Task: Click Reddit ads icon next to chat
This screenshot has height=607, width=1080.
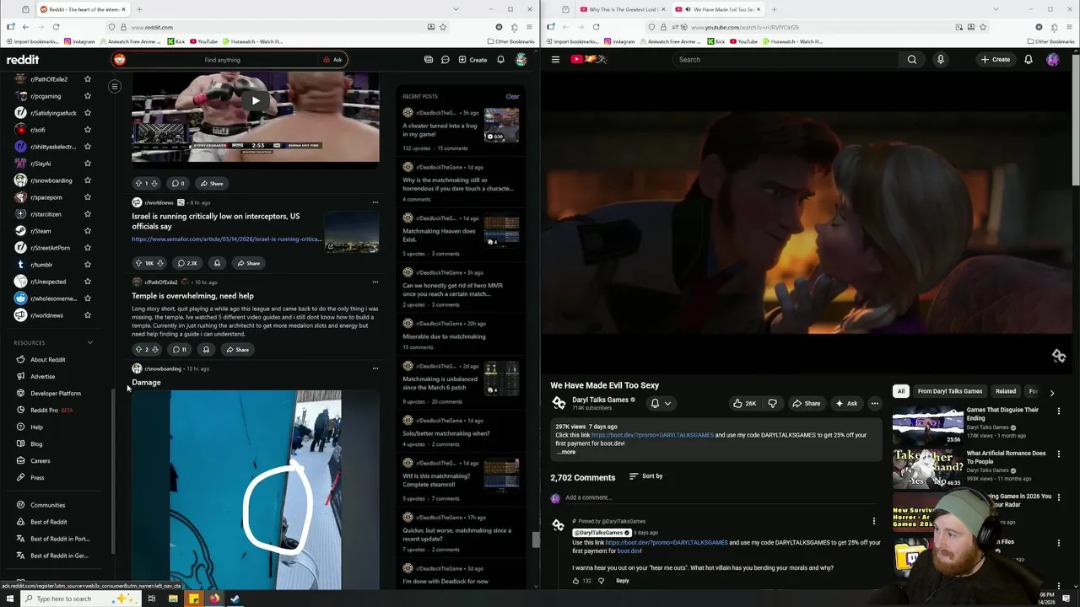Action: (x=429, y=60)
